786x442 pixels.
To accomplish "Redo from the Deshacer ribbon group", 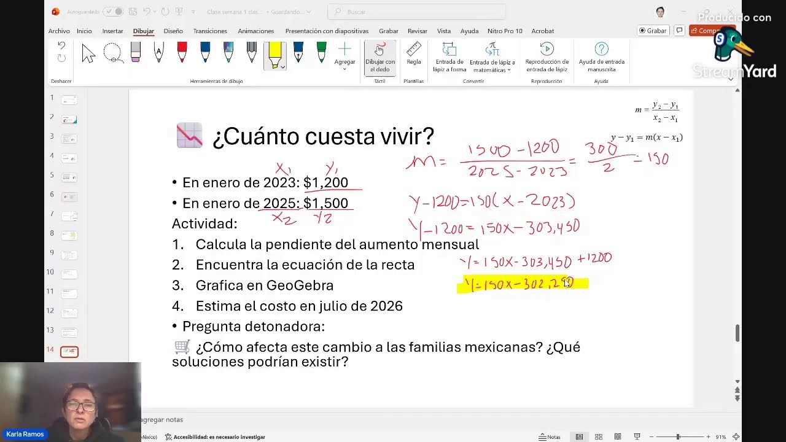I will point(61,58).
